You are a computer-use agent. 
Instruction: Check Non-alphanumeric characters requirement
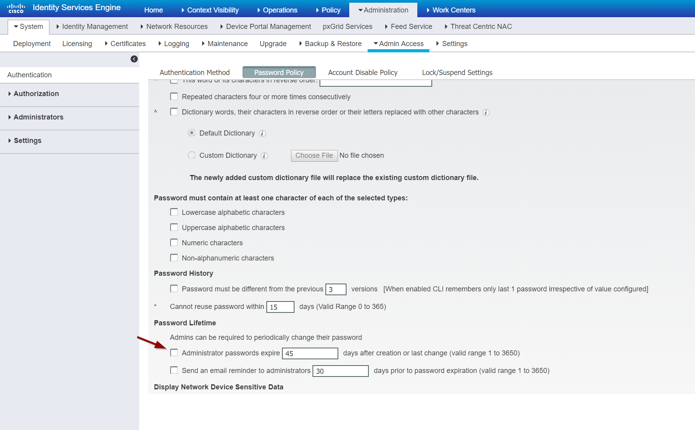click(x=174, y=258)
